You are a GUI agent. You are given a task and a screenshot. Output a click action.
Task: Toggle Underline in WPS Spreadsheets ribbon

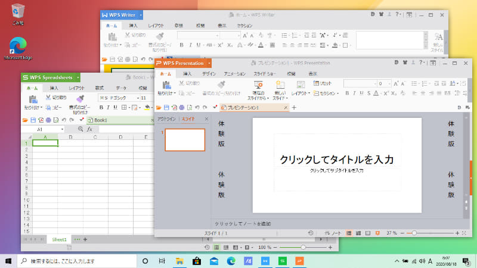coord(115,108)
